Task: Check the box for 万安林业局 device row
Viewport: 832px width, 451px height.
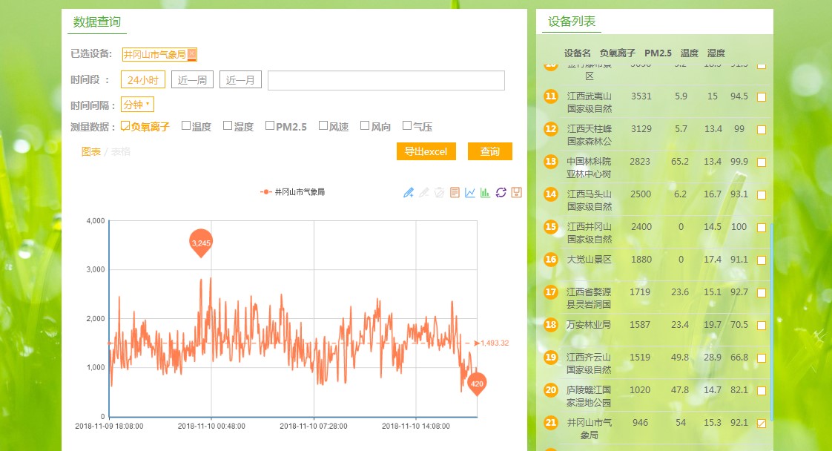Action: (x=762, y=326)
